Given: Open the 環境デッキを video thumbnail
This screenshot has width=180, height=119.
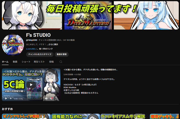Looking at the screenshot, I should click(165, 116).
